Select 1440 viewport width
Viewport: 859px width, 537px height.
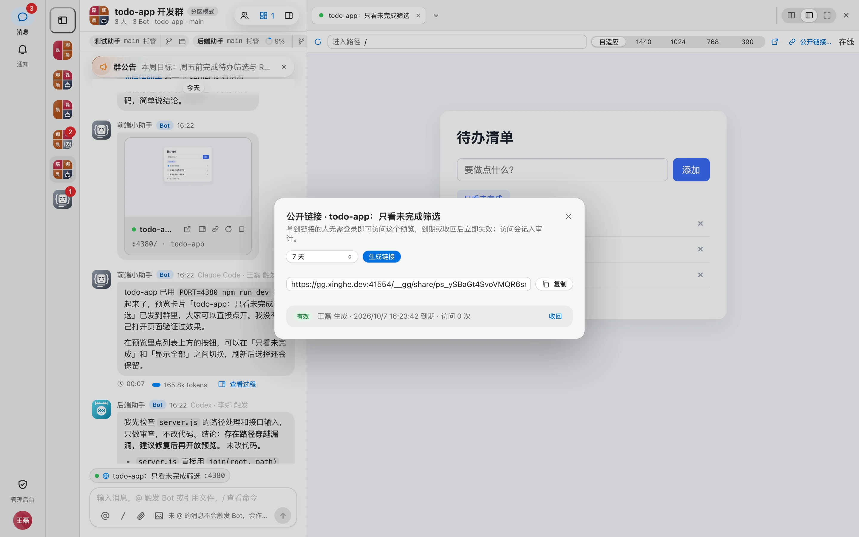pos(643,42)
